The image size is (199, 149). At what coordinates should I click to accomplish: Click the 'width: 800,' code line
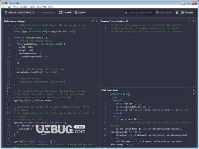(26, 47)
